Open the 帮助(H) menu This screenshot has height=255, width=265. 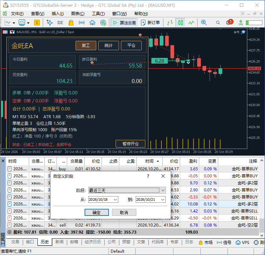(x=141, y=13)
